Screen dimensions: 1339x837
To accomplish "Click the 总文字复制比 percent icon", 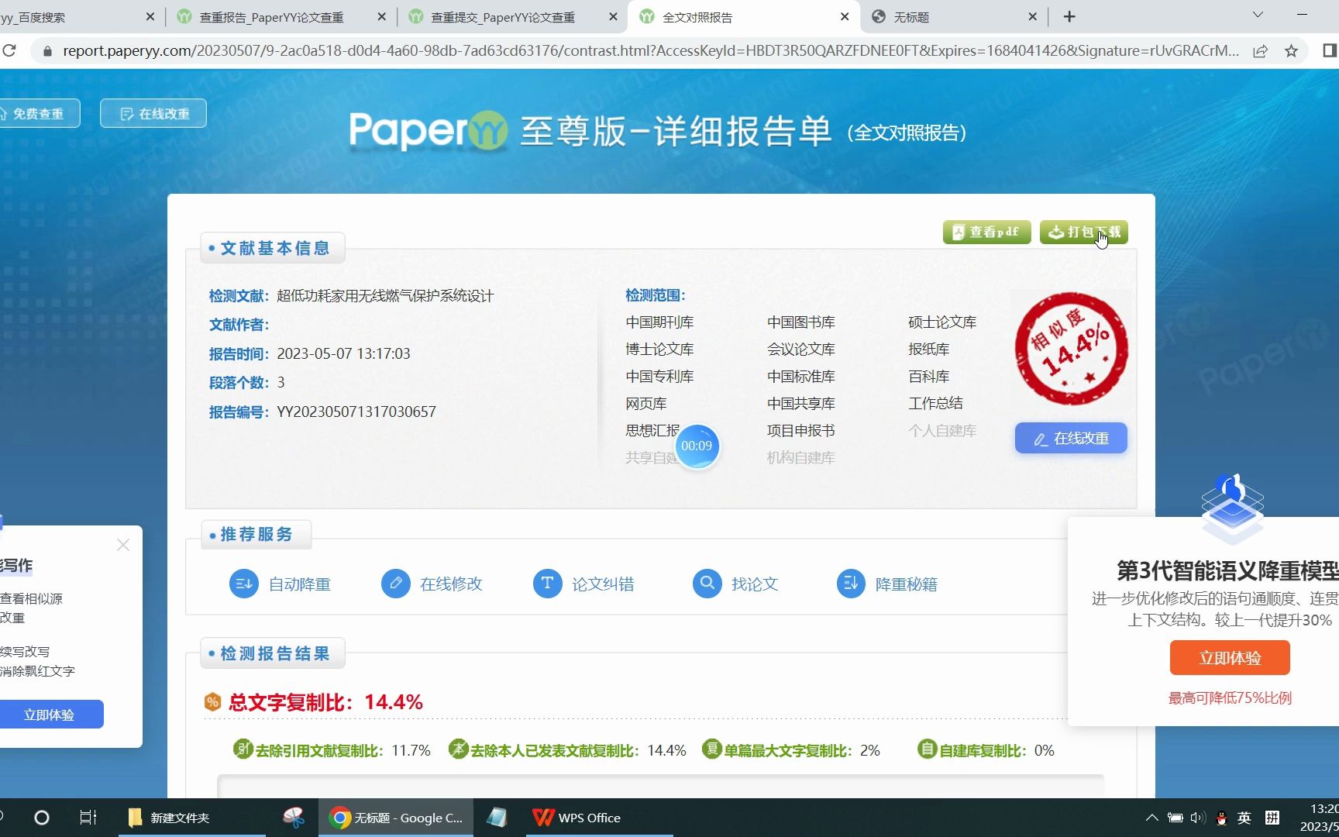I will 212,702.
